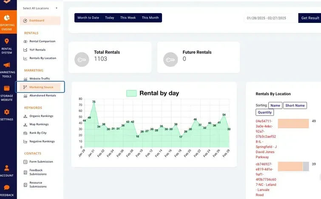Screen dimensions: 321x199
Task: Click the data point labeled 54
Action: coord(224,115)
